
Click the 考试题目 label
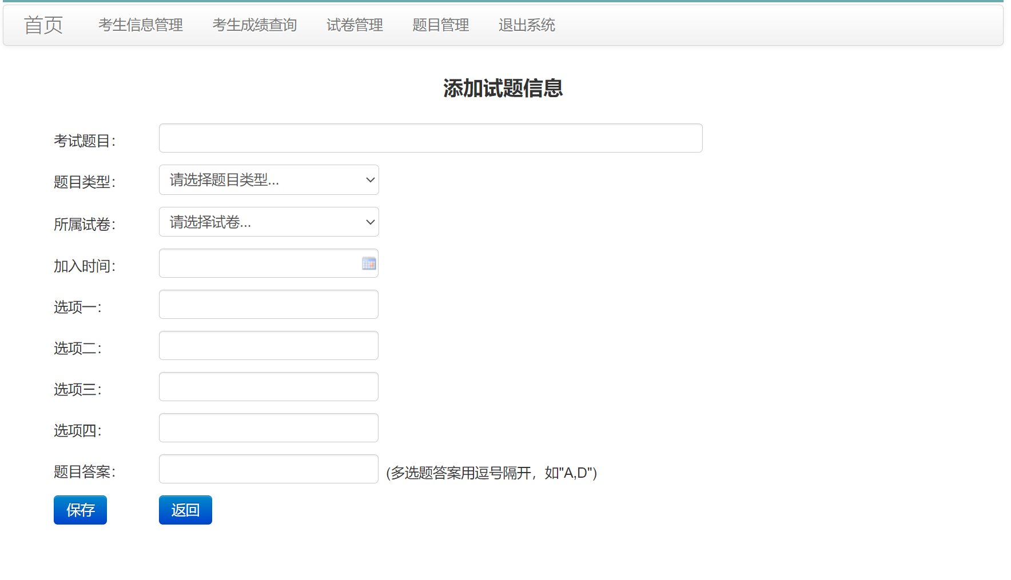coord(85,141)
